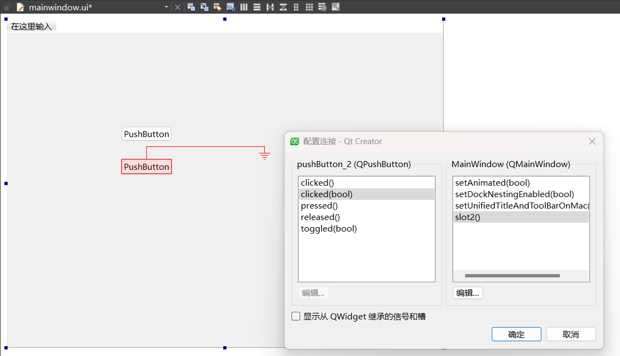Image resolution: width=620 pixels, height=356 pixels.
Task: Click the top-right form resize handle
Action: 444,19
